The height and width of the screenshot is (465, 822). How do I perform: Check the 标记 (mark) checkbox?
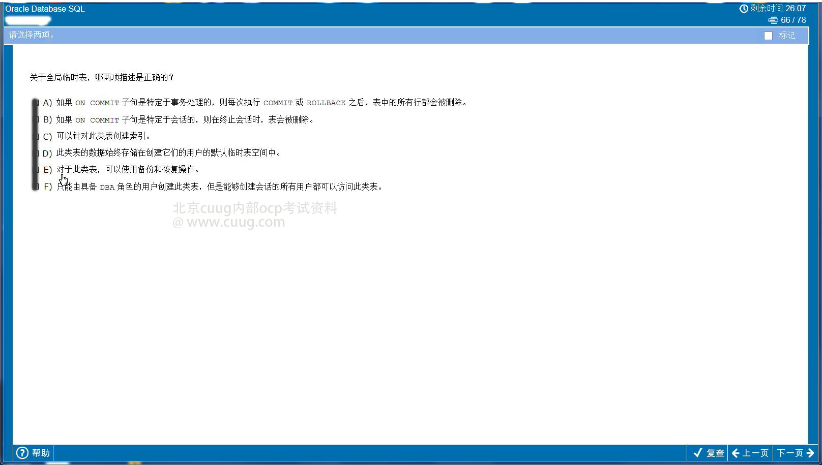point(768,36)
